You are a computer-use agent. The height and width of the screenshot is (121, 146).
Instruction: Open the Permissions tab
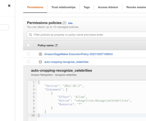(35, 7)
